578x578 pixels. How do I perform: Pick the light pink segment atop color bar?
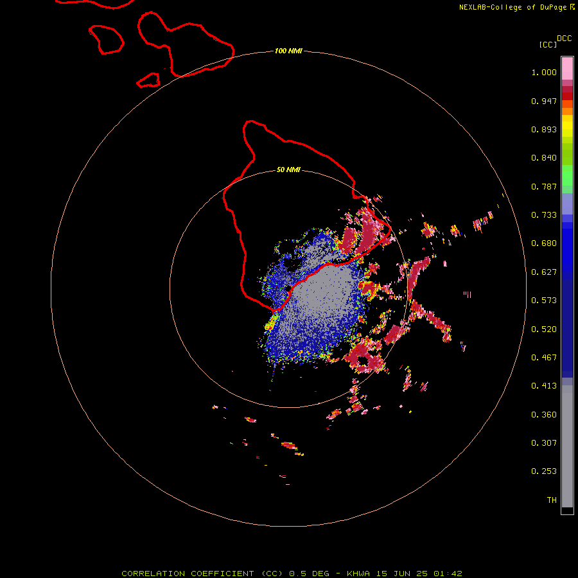[x=567, y=68]
